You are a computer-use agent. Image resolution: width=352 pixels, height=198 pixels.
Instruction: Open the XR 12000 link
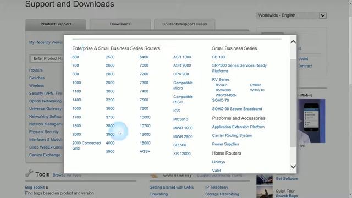182,154
